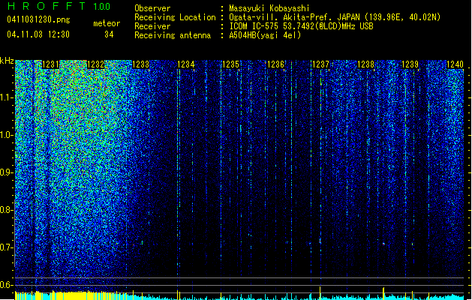Click the Receiving antenna label
Screen dimensions: 472x300
(173, 35)
